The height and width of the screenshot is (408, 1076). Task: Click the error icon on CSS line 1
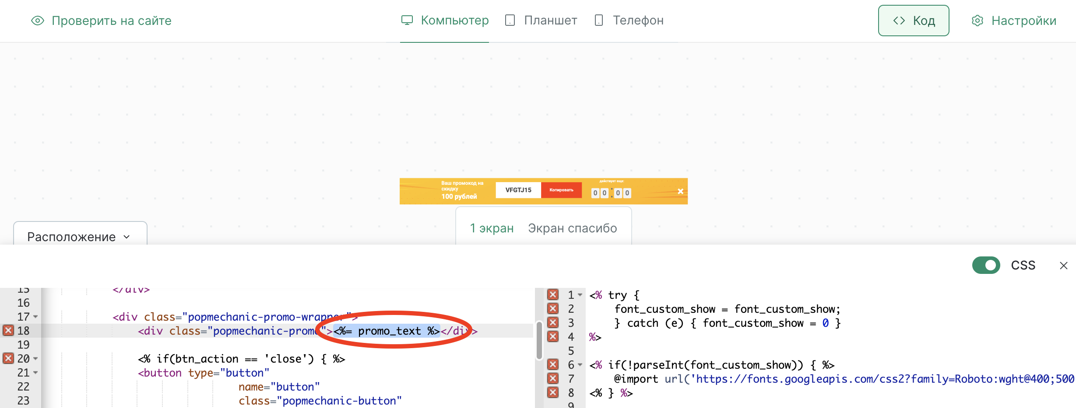[553, 294]
